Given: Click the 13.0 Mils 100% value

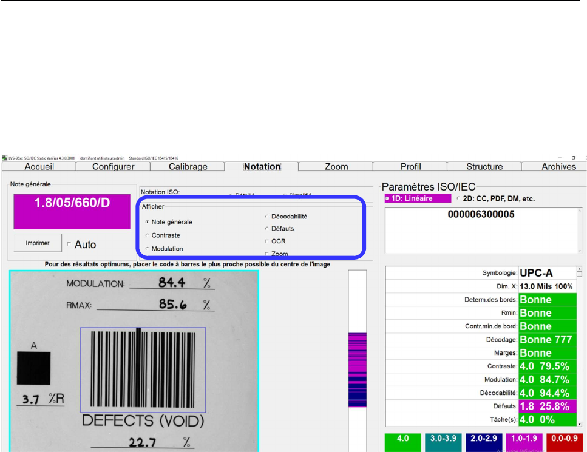Looking at the screenshot, I should 546,286.
